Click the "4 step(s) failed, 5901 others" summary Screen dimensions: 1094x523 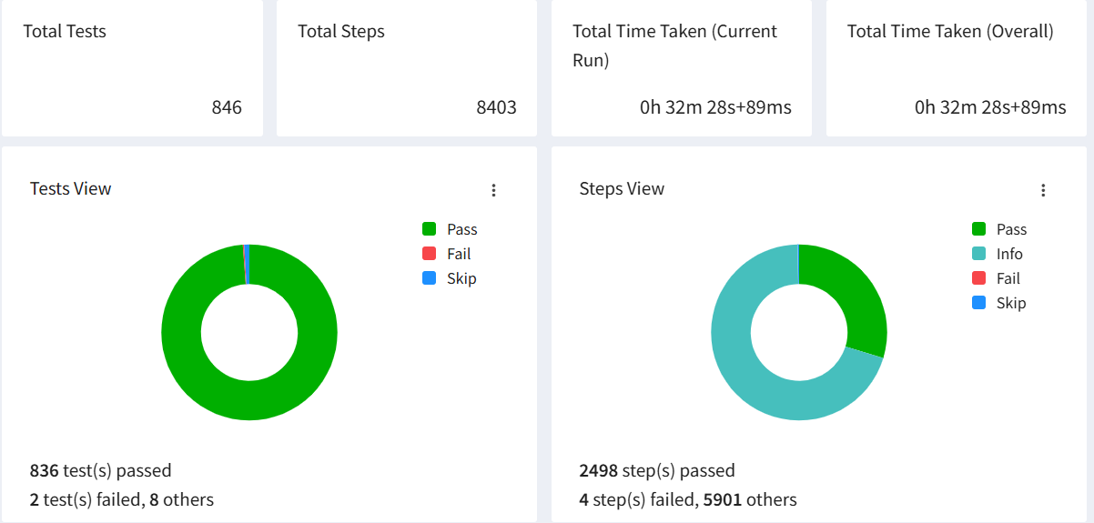[x=688, y=499]
